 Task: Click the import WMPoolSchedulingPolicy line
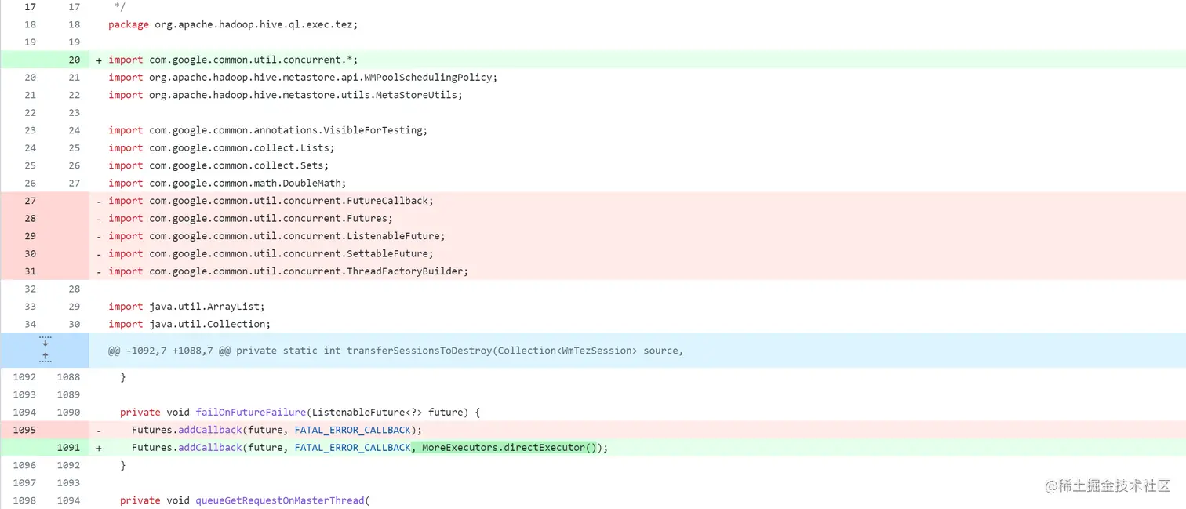pyautogui.click(x=303, y=77)
